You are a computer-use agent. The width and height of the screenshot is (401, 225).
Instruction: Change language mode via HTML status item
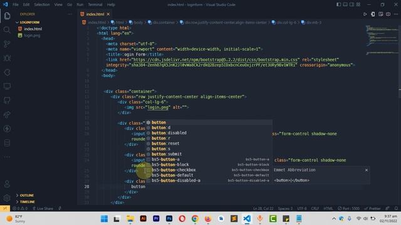(328, 208)
